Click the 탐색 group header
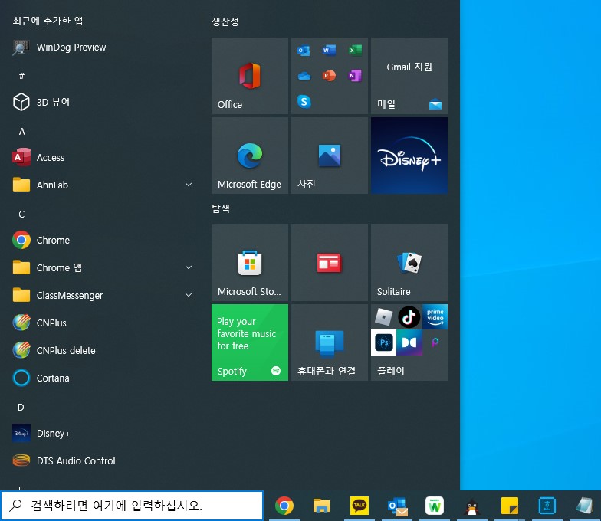 tap(221, 208)
